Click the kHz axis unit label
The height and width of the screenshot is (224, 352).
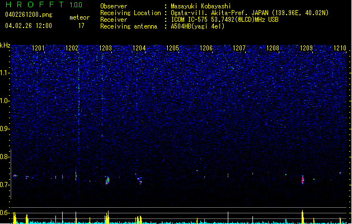(5, 45)
